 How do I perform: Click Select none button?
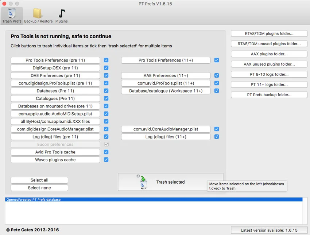coord(39,188)
